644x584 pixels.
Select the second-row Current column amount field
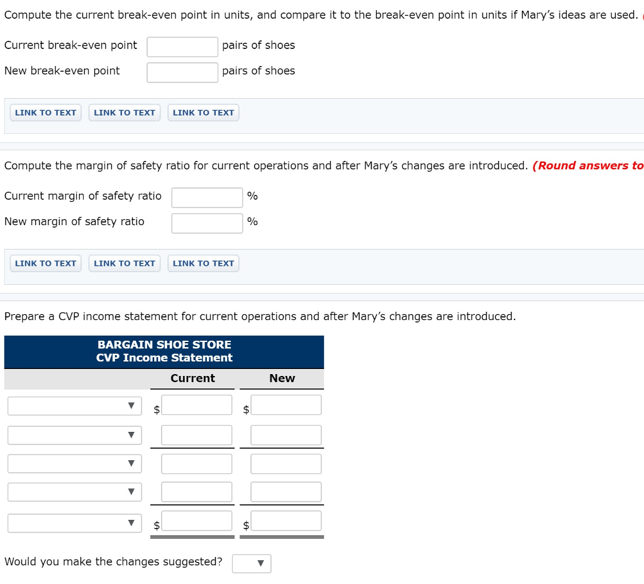196,435
